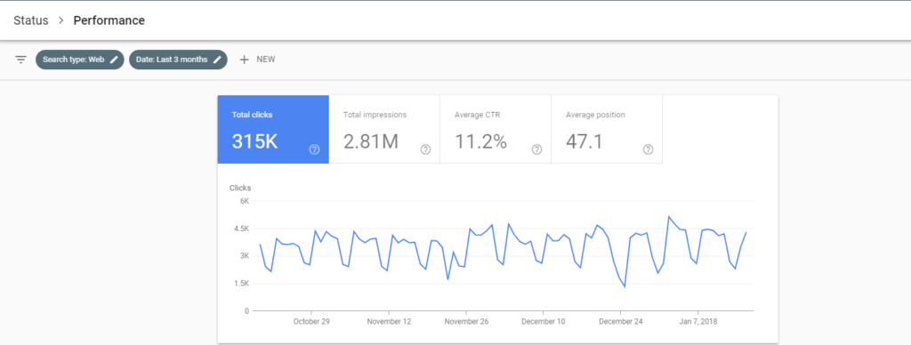Click the Performance breadcrumb title

(x=109, y=21)
